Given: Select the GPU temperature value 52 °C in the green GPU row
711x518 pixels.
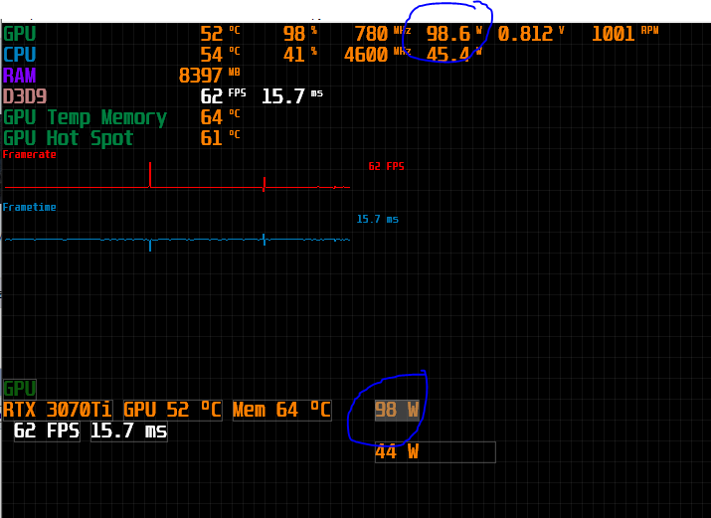Looking at the screenshot, I should pyautogui.click(x=220, y=34).
